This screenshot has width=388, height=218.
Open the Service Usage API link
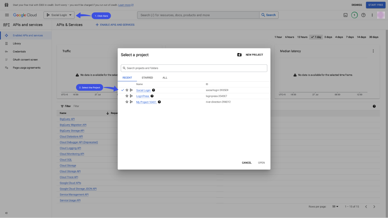(70, 201)
